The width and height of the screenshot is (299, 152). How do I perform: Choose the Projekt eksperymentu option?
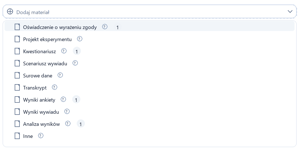(x=149, y=39)
